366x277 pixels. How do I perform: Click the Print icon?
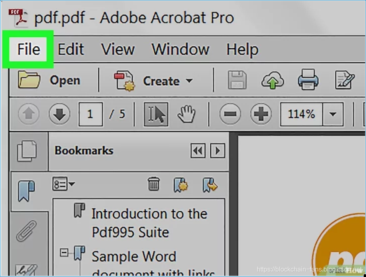pos(308,79)
